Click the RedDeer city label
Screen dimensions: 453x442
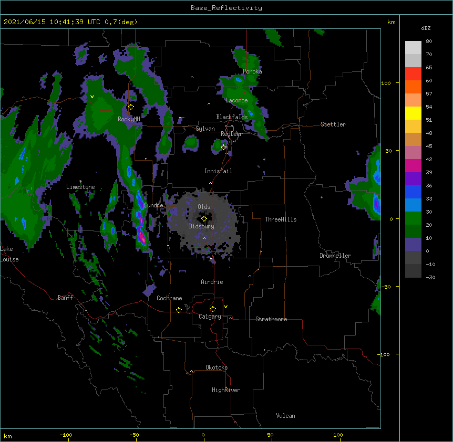(x=231, y=134)
